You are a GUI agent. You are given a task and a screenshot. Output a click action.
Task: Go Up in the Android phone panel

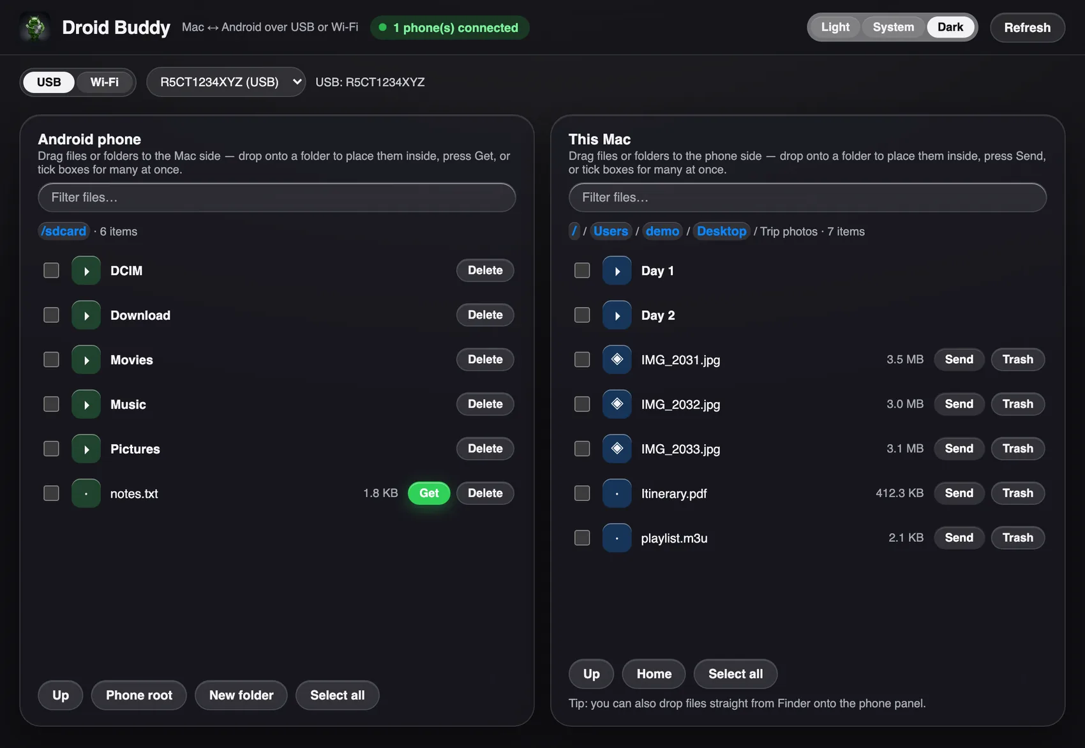pos(61,695)
